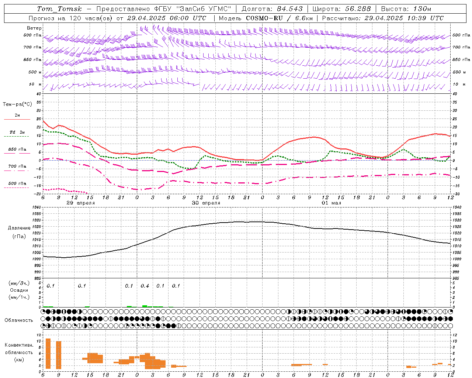
Task: Click the computed time Рассчитано: 29.04.2025 10:39 UTC
Action: click(383, 18)
